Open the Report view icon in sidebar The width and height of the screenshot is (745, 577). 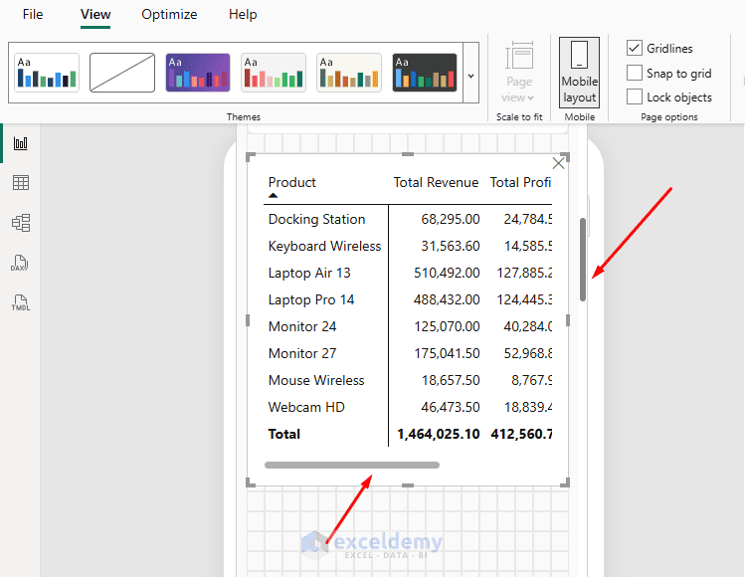point(21,143)
